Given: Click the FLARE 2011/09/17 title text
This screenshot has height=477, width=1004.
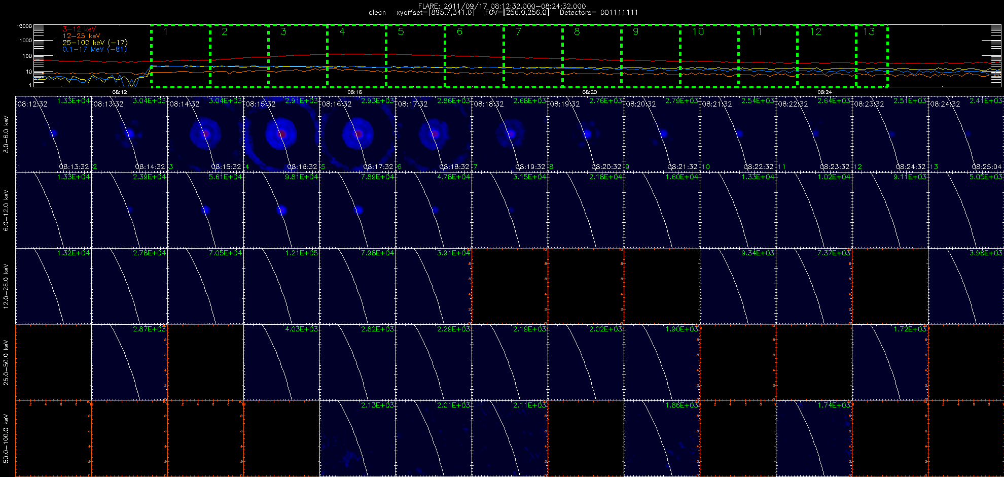Looking at the screenshot, I should [x=502, y=6].
